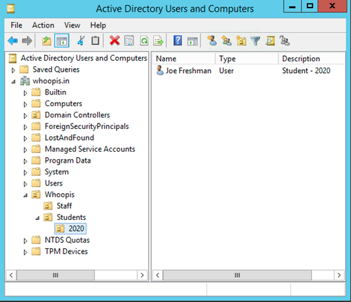Click the red Delete X icon
This screenshot has height=302, width=351.
[114, 41]
